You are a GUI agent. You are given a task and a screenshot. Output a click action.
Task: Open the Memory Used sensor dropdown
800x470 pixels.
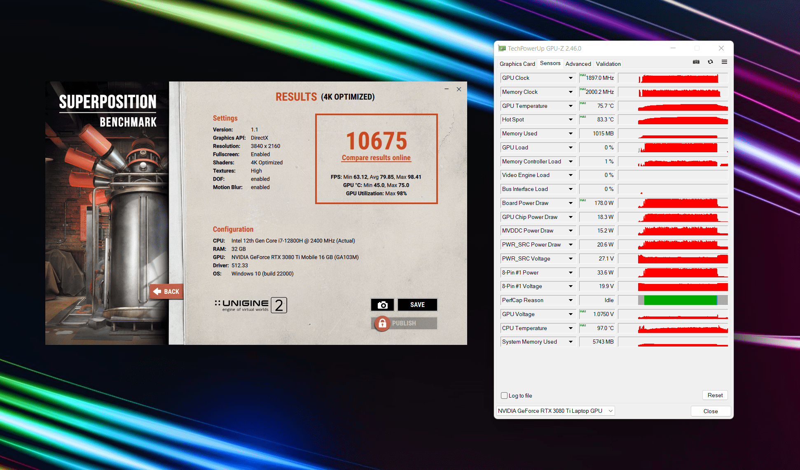[571, 133]
